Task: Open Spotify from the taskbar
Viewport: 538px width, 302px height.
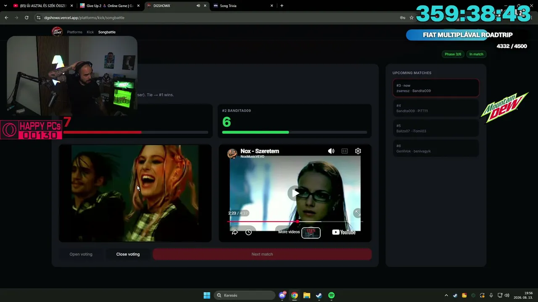Action: (x=331, y=295)
